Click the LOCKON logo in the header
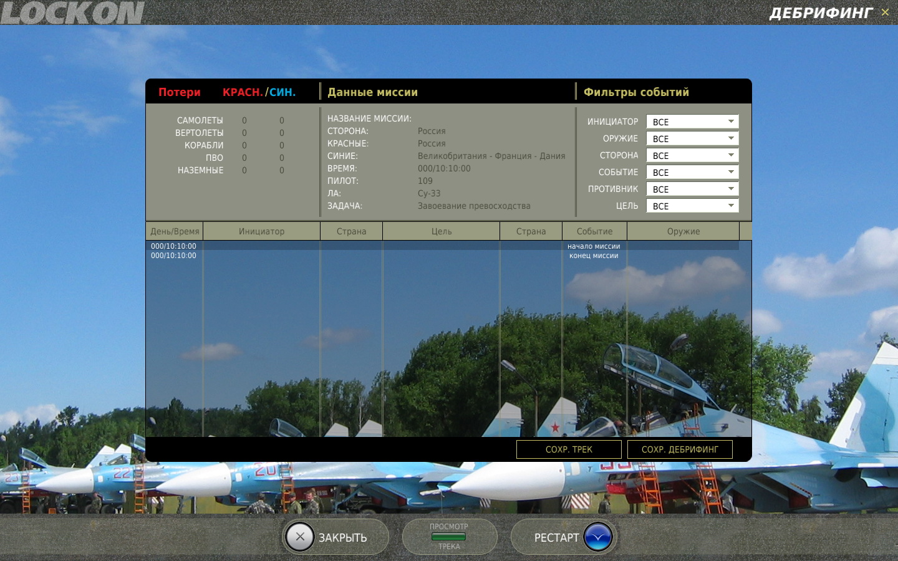This screenshot has width=898, height=561. 72,13
